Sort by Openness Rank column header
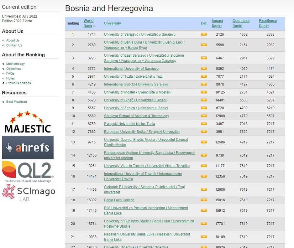Viewport: 294px width, 248px height. (x=241, y=23)
